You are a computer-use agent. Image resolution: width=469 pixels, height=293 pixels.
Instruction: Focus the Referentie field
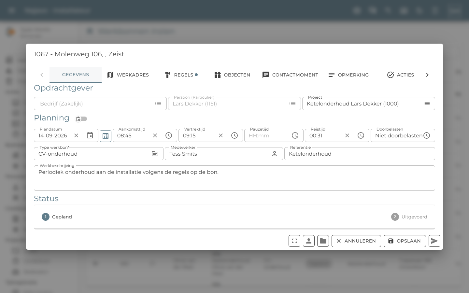click(360, 154)
